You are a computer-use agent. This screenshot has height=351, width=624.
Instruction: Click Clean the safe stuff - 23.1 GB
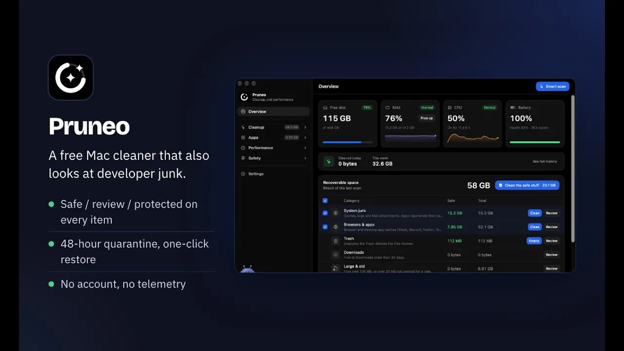527,185
